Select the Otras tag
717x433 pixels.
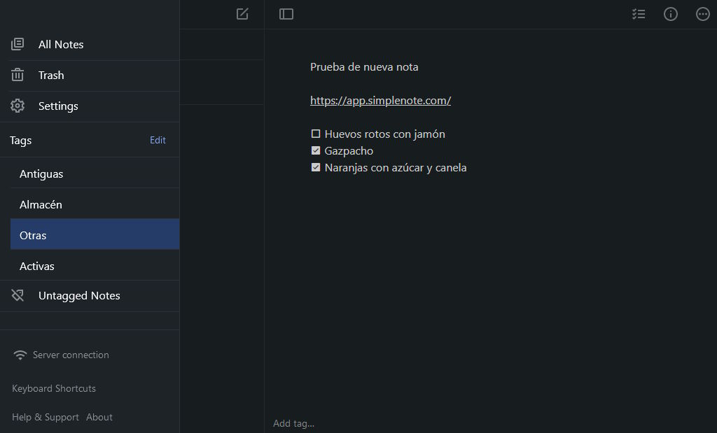point(95,235)
